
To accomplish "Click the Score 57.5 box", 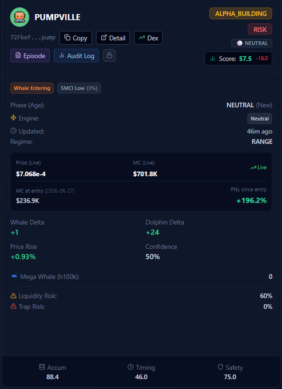I will [x=239, y=58].
